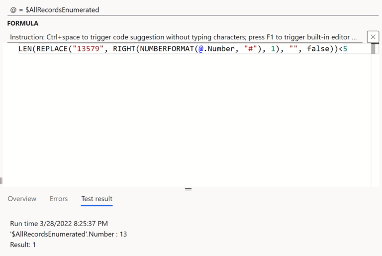Click the @ = $AllRecordsEnumerated text
This screenshot has height=256, width=382.
pos(55,10)
